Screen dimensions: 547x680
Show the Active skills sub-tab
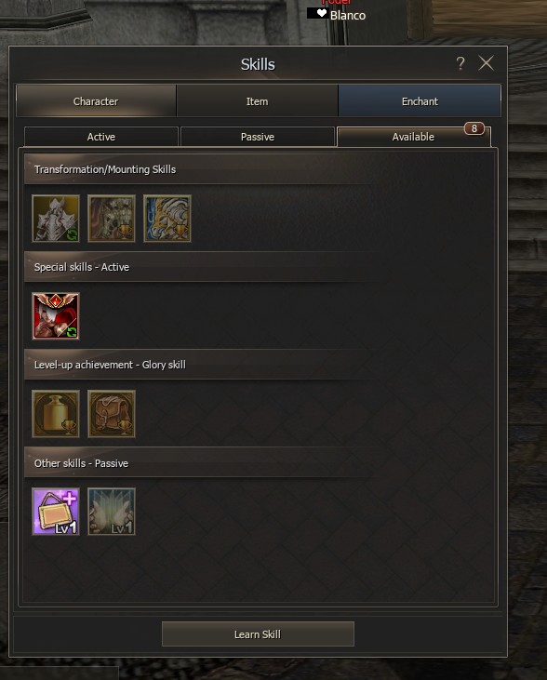coord(101,137)
